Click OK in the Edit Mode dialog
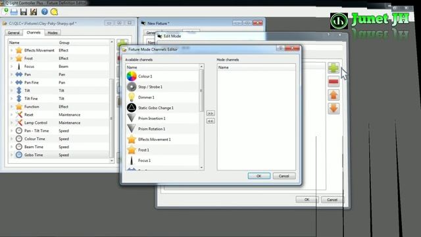Screen dimensions: 421x237 click(307, 199)
